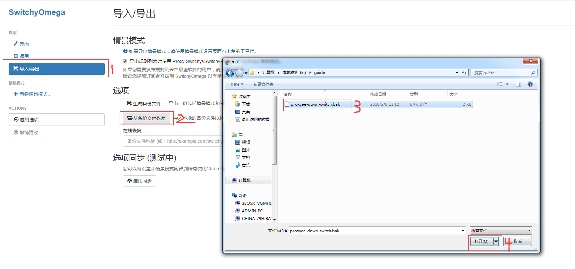The height and width of the screenshot is (269, 575).
Task: Change the file view mode icon
Action: coord(500,84)
